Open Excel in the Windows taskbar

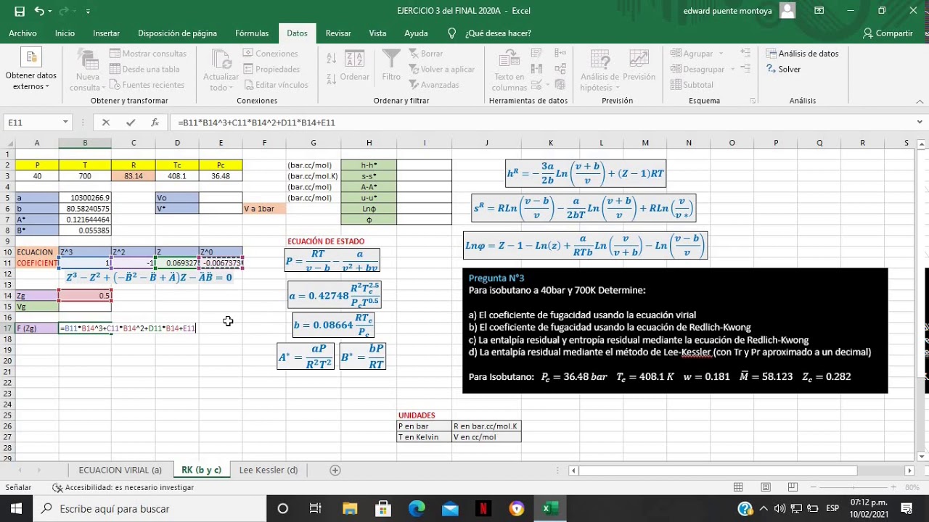(551, 508)
